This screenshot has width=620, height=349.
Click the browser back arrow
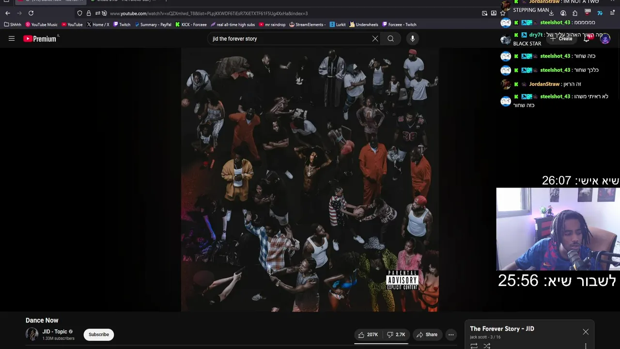pyautogui.click(x=8, y=13)
